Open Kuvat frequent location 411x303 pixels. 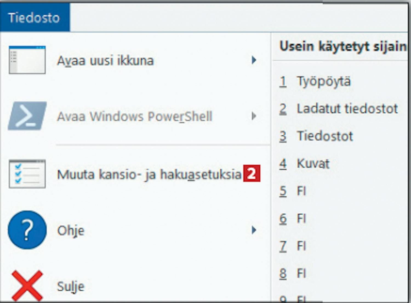coord(313,164)
